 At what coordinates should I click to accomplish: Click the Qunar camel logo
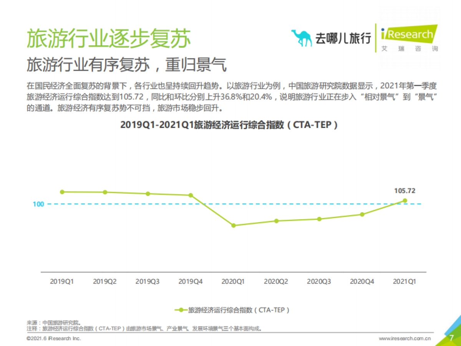tap(302, 36)
